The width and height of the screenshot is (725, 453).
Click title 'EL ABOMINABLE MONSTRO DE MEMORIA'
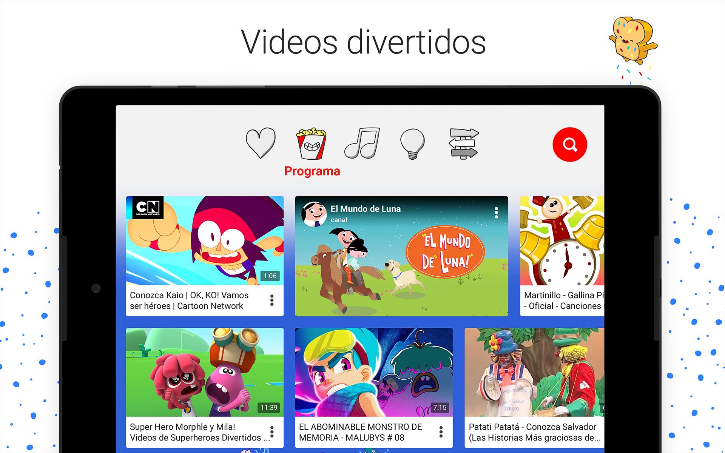pos(360,432)
